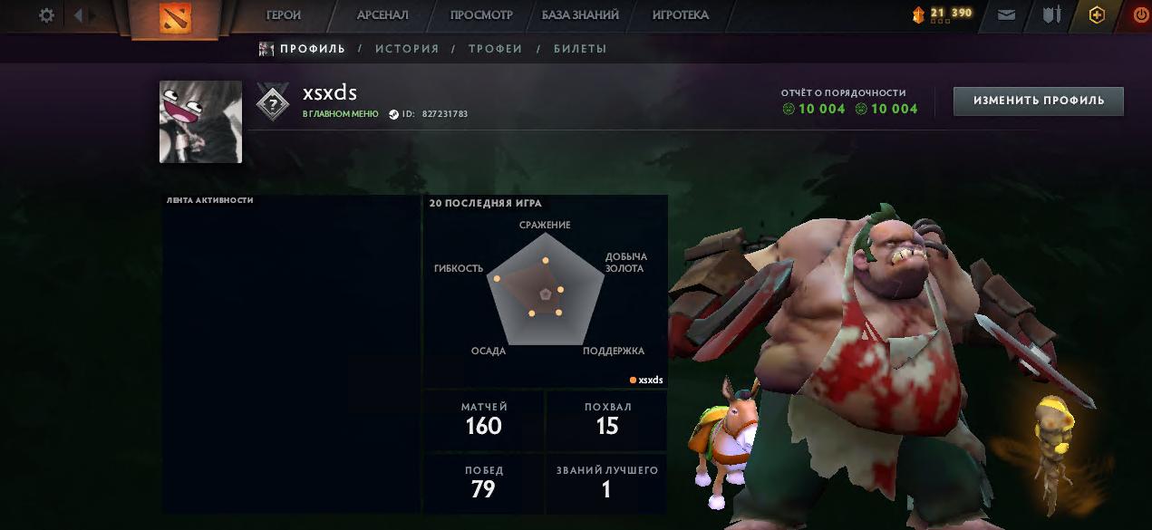Viewport: 1152px width, 530px height.
Task: Click the red power quit icon
Action: (x=1141, y=15)
